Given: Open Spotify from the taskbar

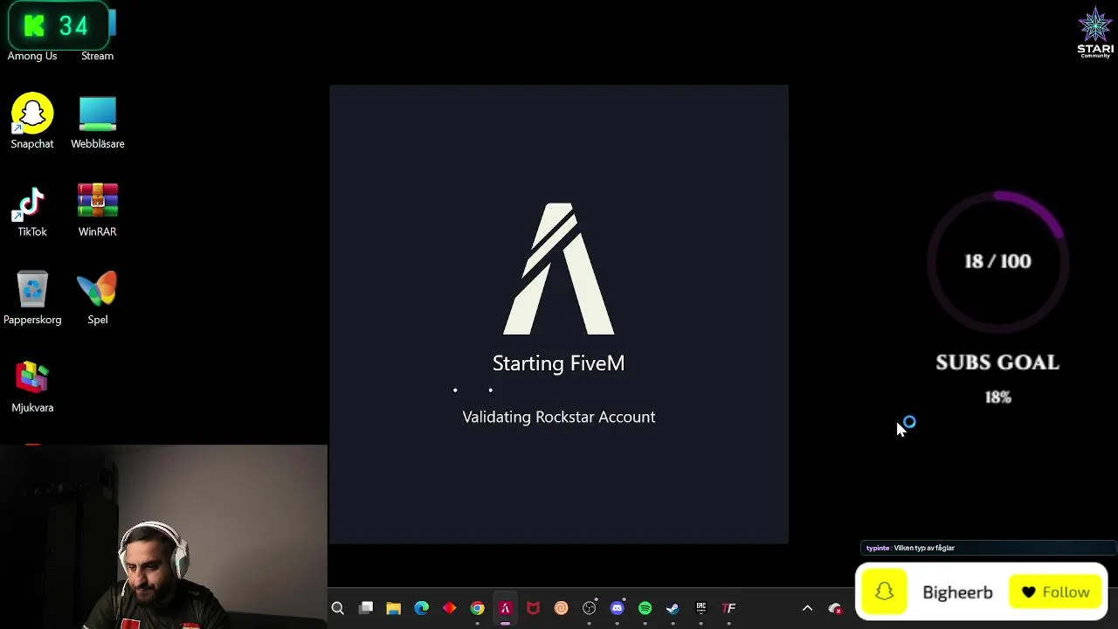Looking at the screenshot, I should (x=645, y=608).
